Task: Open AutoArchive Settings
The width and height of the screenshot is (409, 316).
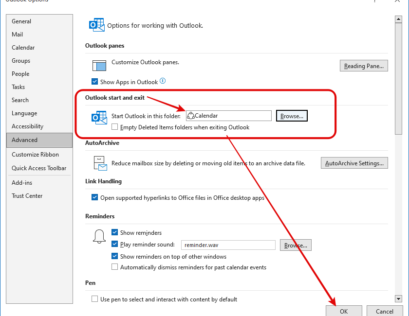Action: click(354, 163)
